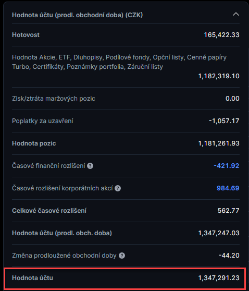Click the blue 984.69 corporate actions value

click(228, 188)
